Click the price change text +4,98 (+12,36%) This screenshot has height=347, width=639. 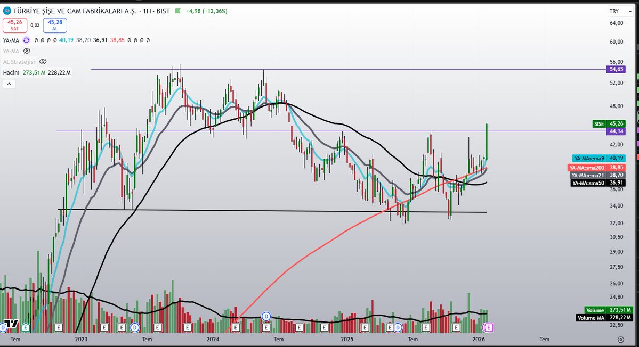pyautogui.click(x=207, y=11)
